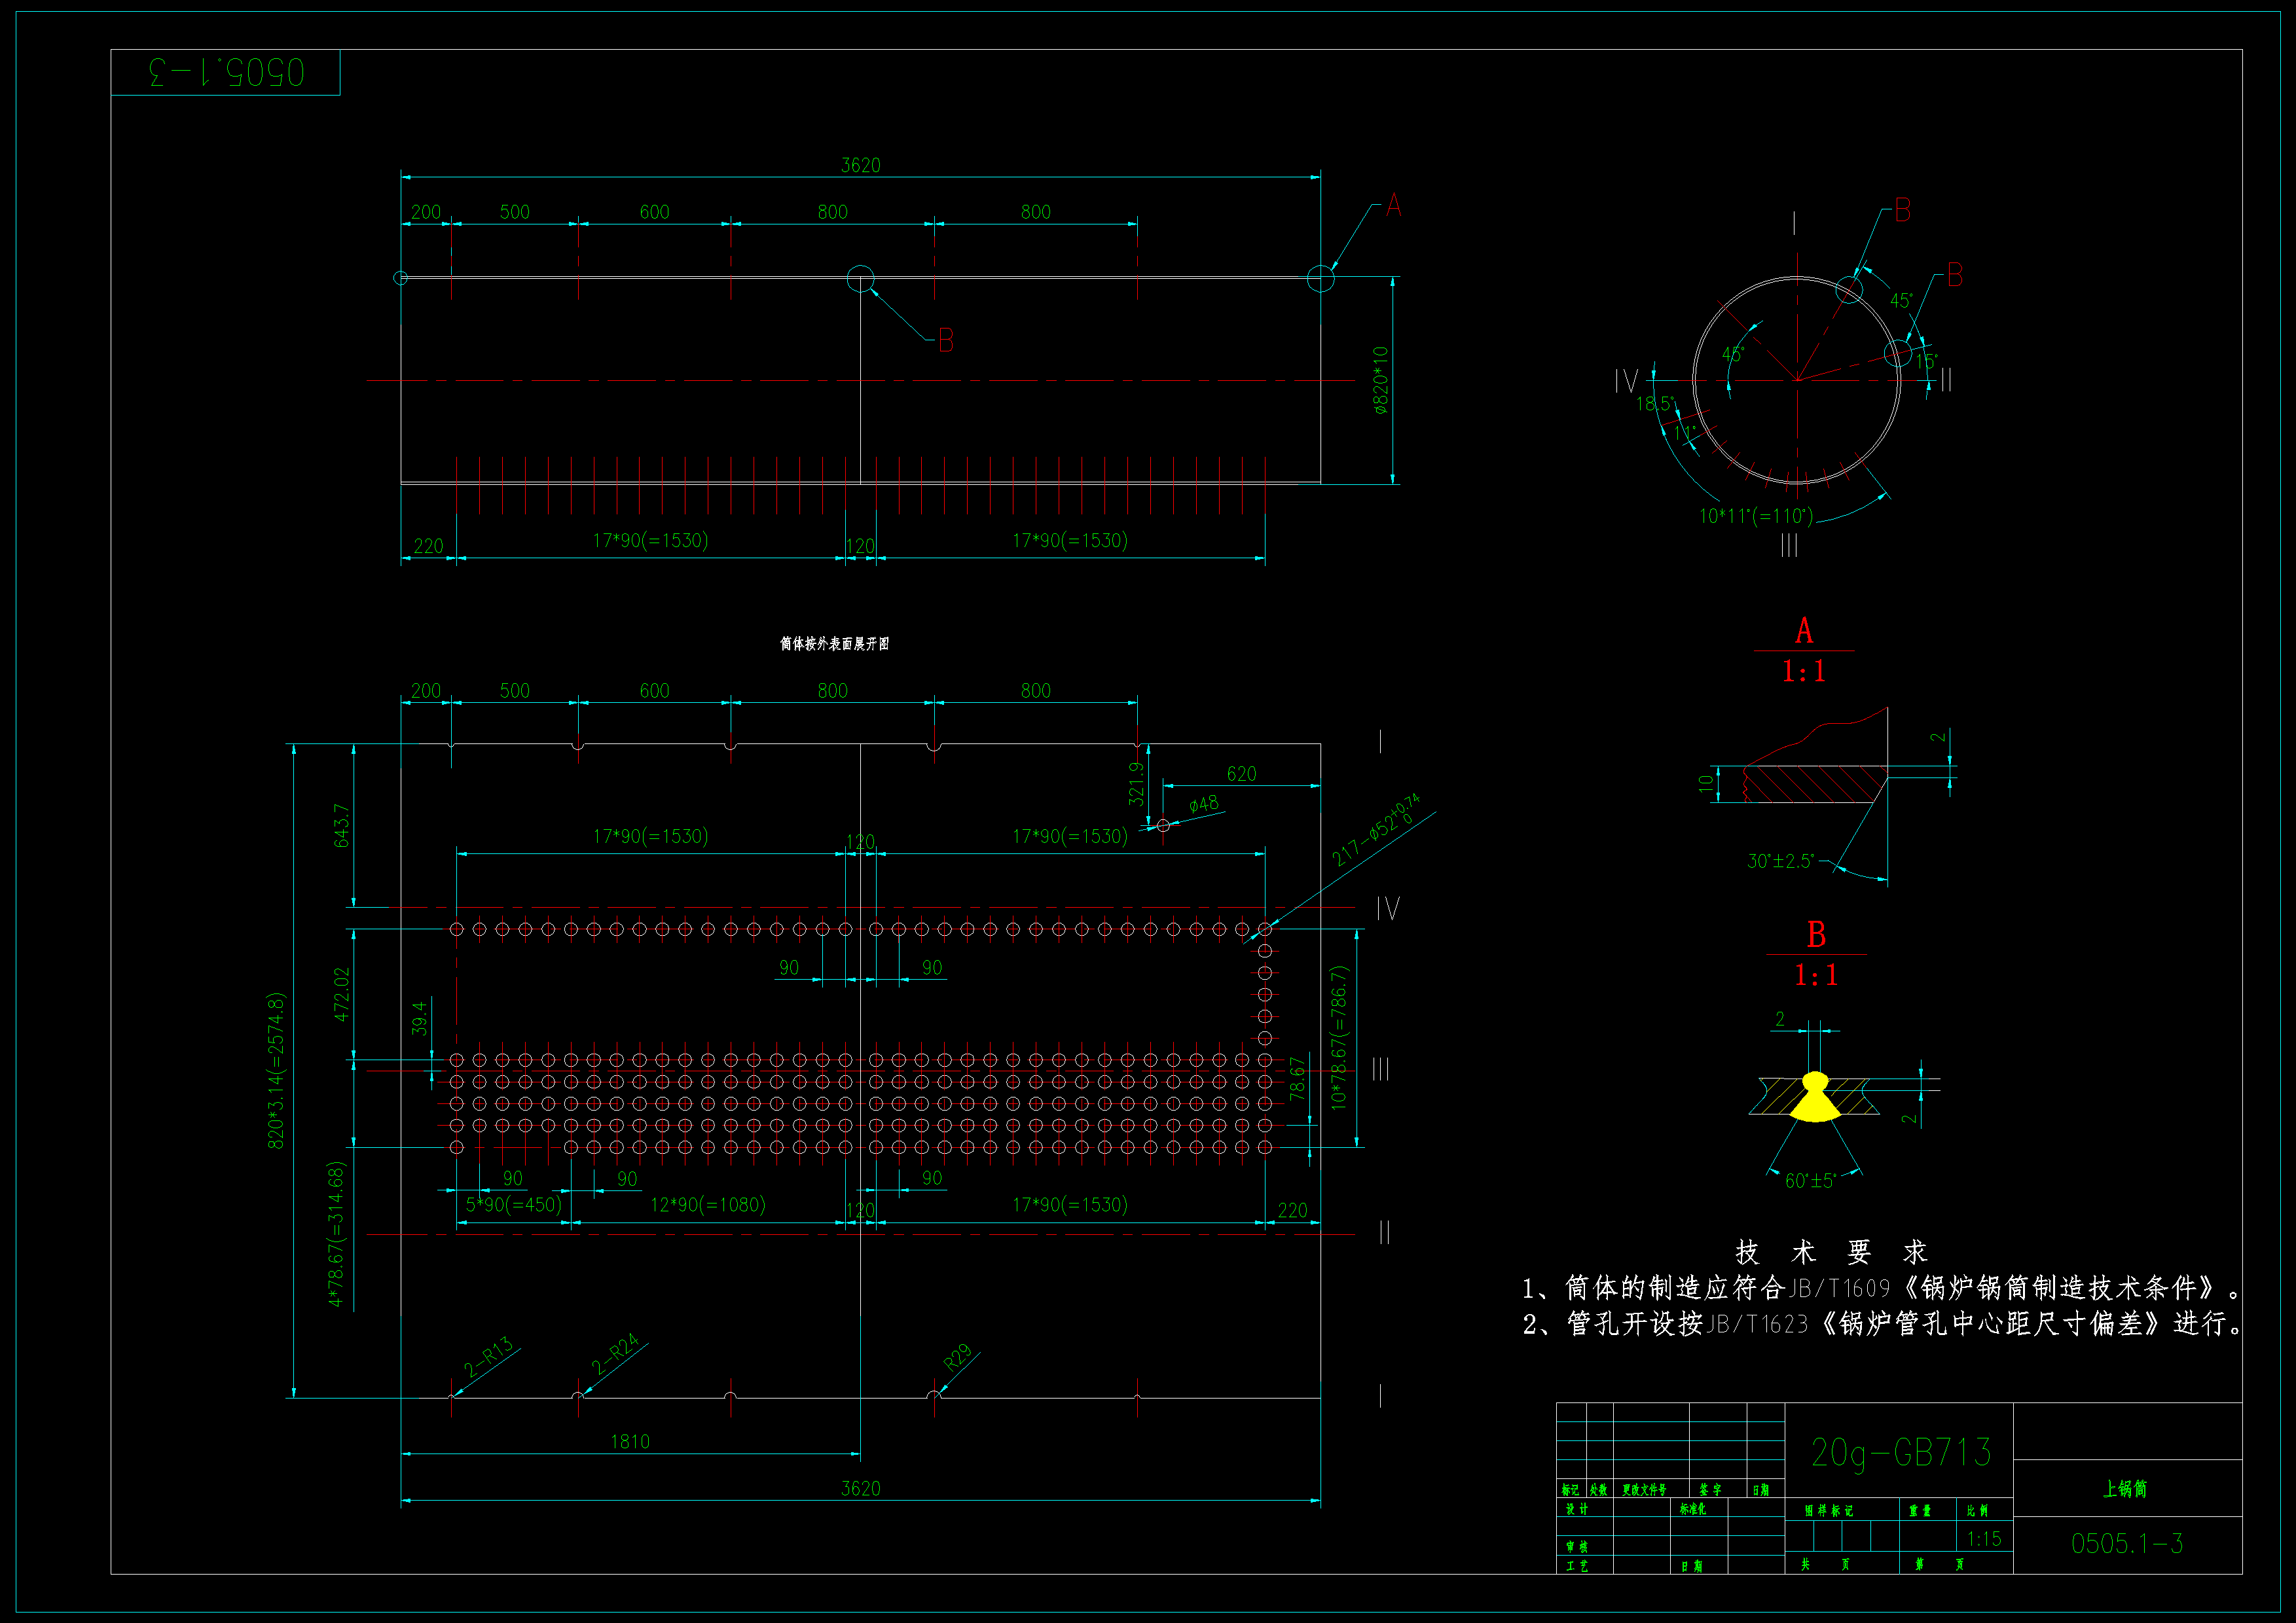
Task: Click the "643.7" vertical dimension
Action: coord(342,825)
